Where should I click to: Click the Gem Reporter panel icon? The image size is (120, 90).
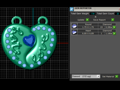(71, 9)
